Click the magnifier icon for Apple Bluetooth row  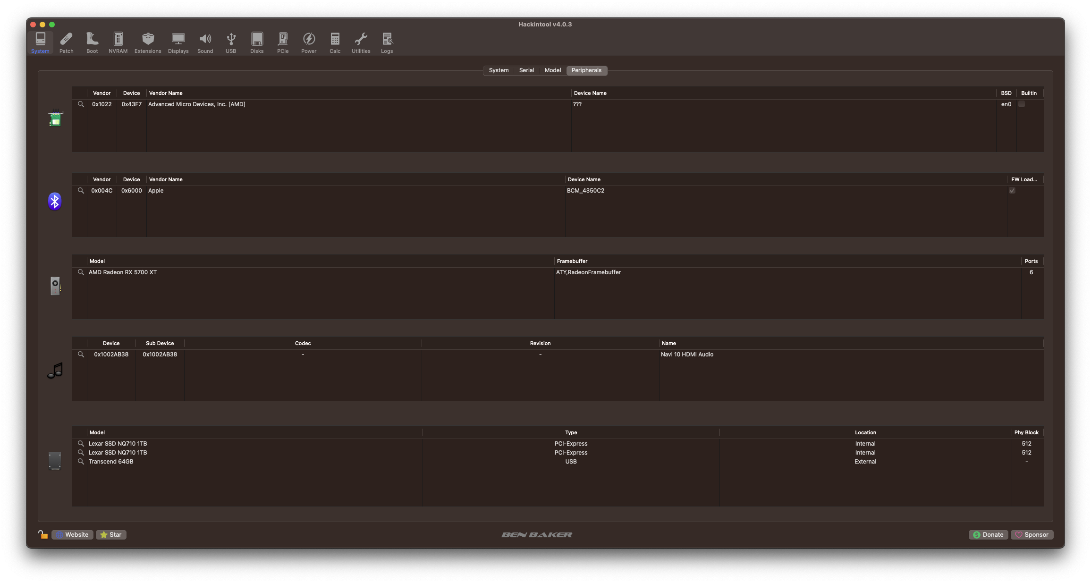[x=81, y=191]
